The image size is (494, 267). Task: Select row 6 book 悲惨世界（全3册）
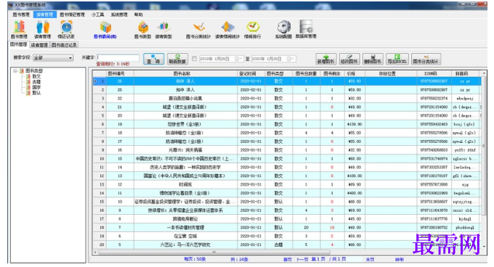pyautogui.click(x=287, y=124)
